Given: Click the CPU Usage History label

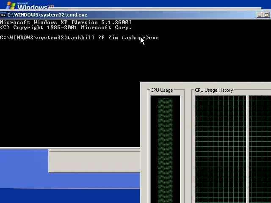Looking at the screenshot, I should click(x=214, y=90).
